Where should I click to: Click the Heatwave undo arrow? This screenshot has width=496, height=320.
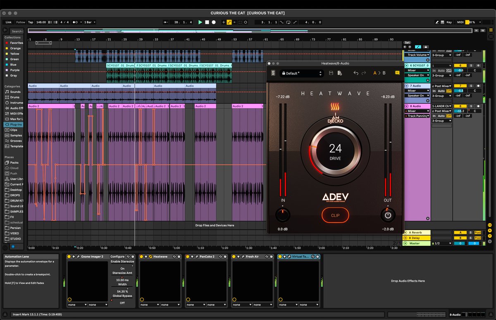[356, 73]
